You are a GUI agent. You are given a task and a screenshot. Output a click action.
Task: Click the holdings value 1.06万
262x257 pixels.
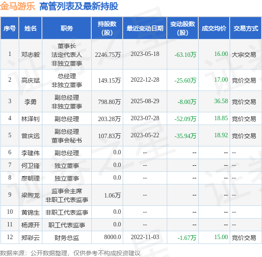tap(113, 195)
